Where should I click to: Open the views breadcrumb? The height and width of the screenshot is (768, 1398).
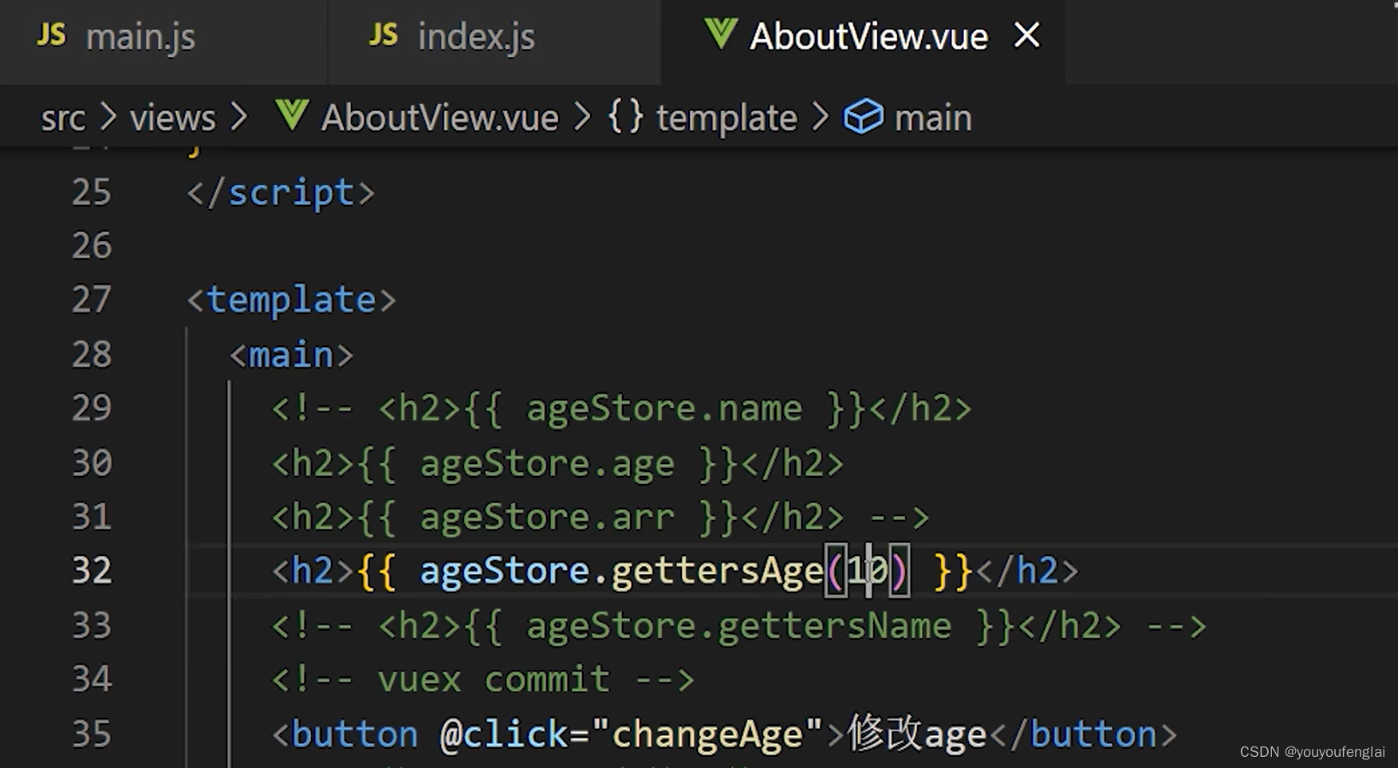[173, 119]
